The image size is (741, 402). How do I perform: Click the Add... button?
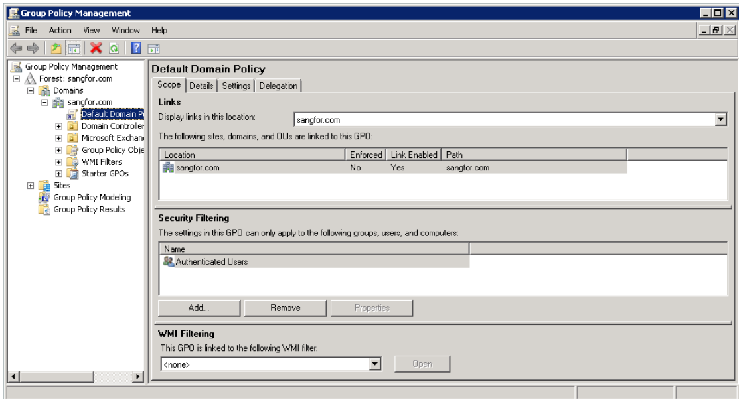click(x=199, y=308)
